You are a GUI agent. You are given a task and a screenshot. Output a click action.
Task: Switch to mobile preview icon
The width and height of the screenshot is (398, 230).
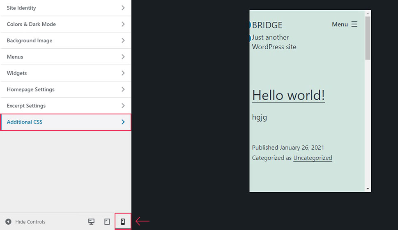(x=123, y=222)
